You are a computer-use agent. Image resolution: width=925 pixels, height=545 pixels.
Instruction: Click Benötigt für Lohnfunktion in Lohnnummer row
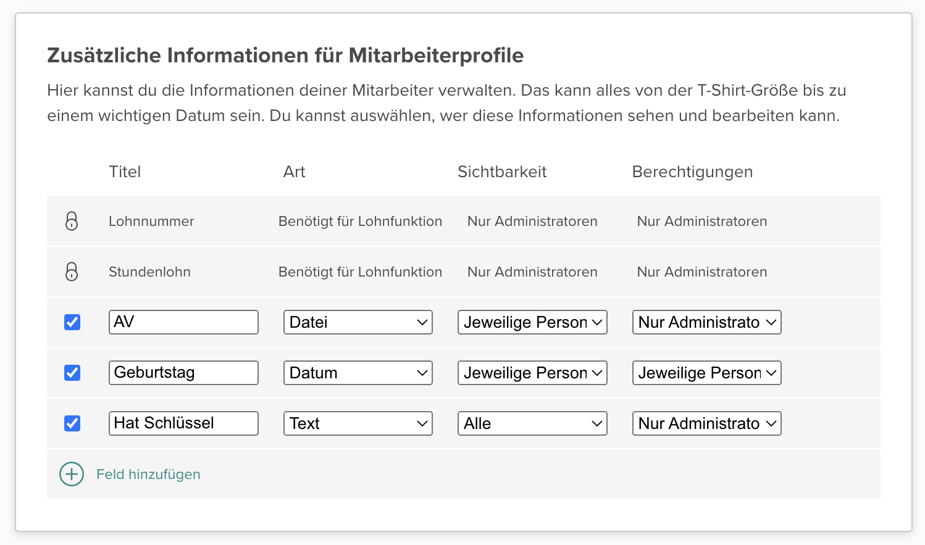tap(360, 221)
